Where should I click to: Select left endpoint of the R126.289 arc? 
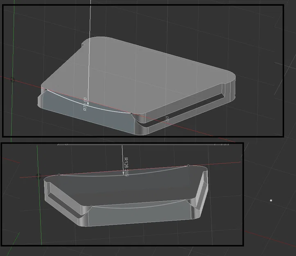pos(59,175)
